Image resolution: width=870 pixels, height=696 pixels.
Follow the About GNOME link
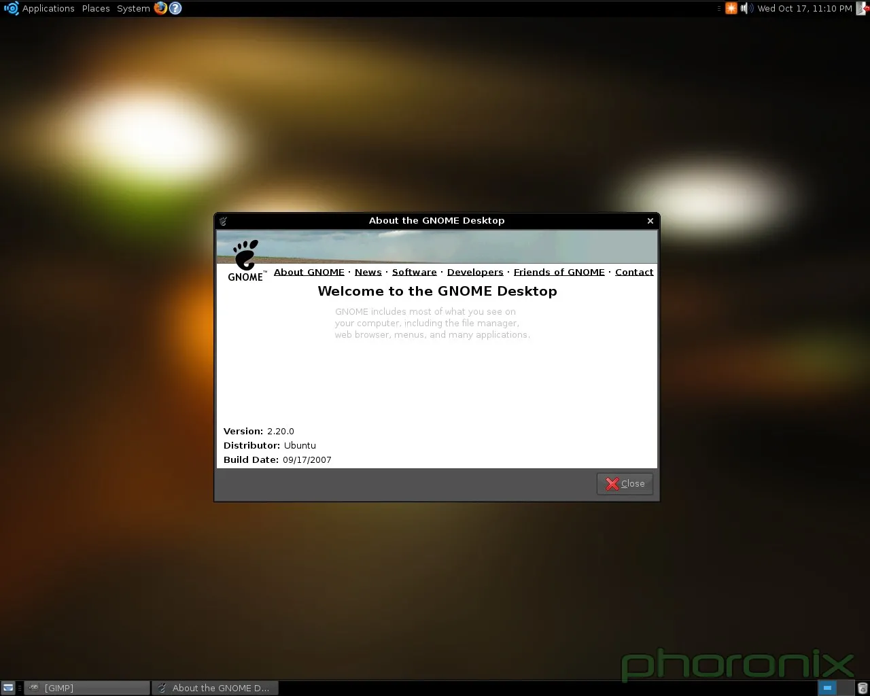click(x=309, y=272)
